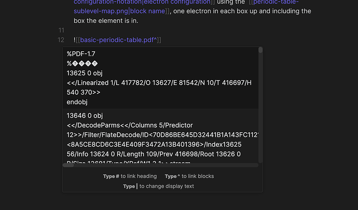
Task: Choose the suggestion block starting 13646 0 obj
Action: [x=161, y=136]
